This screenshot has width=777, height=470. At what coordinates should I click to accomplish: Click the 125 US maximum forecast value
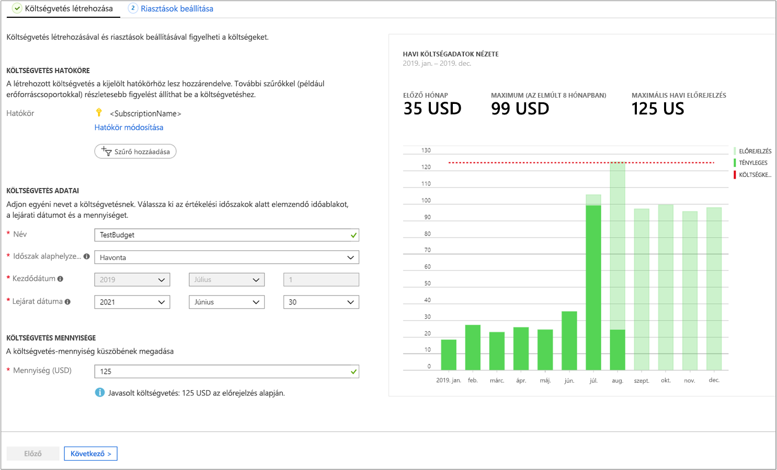(658, 109)
